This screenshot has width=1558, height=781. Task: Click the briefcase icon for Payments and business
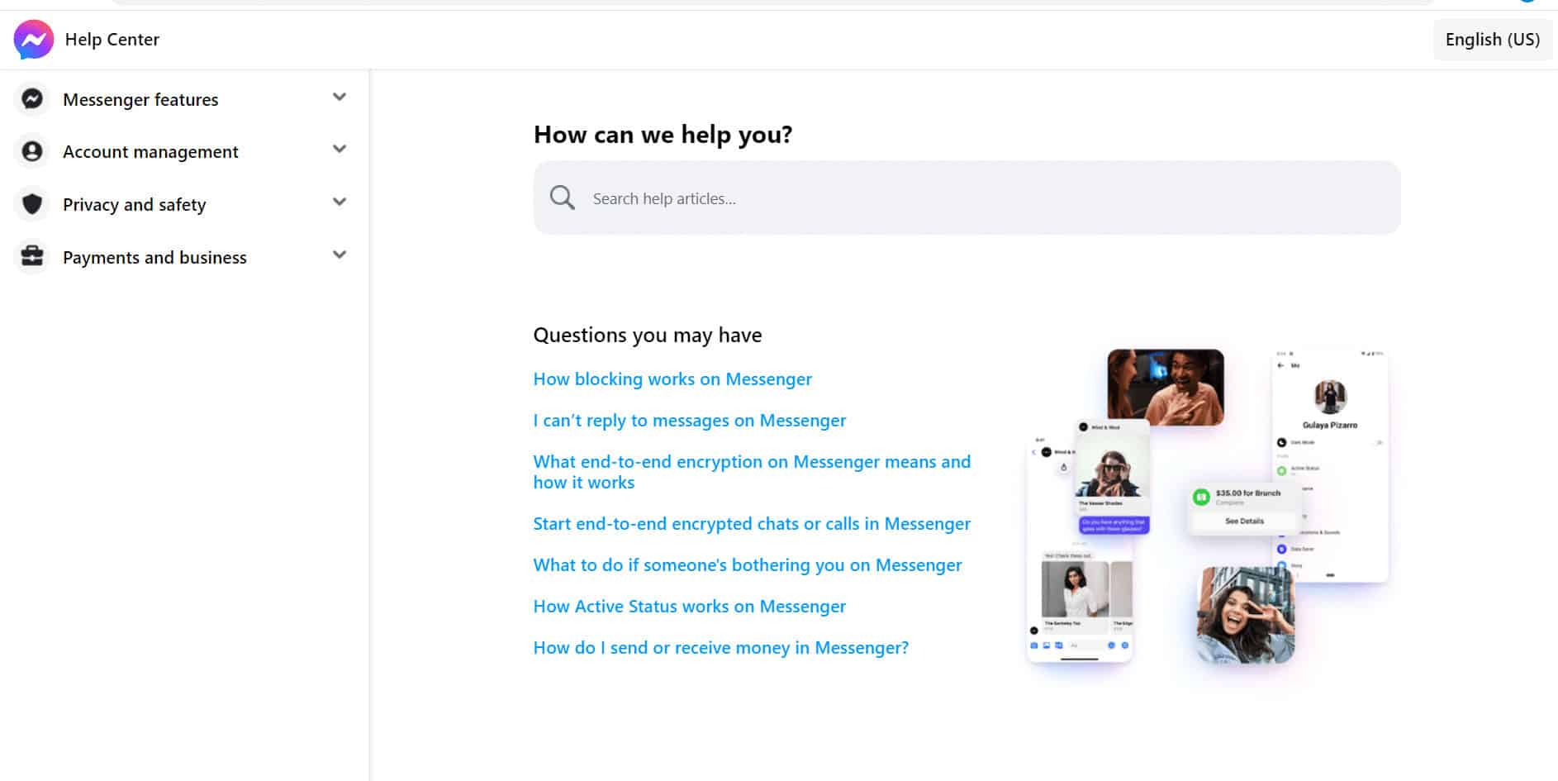tap(31, 256)
